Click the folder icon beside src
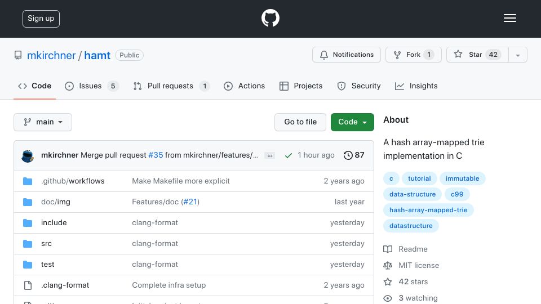This screenshot has width=541, height=304. (28, 244)
